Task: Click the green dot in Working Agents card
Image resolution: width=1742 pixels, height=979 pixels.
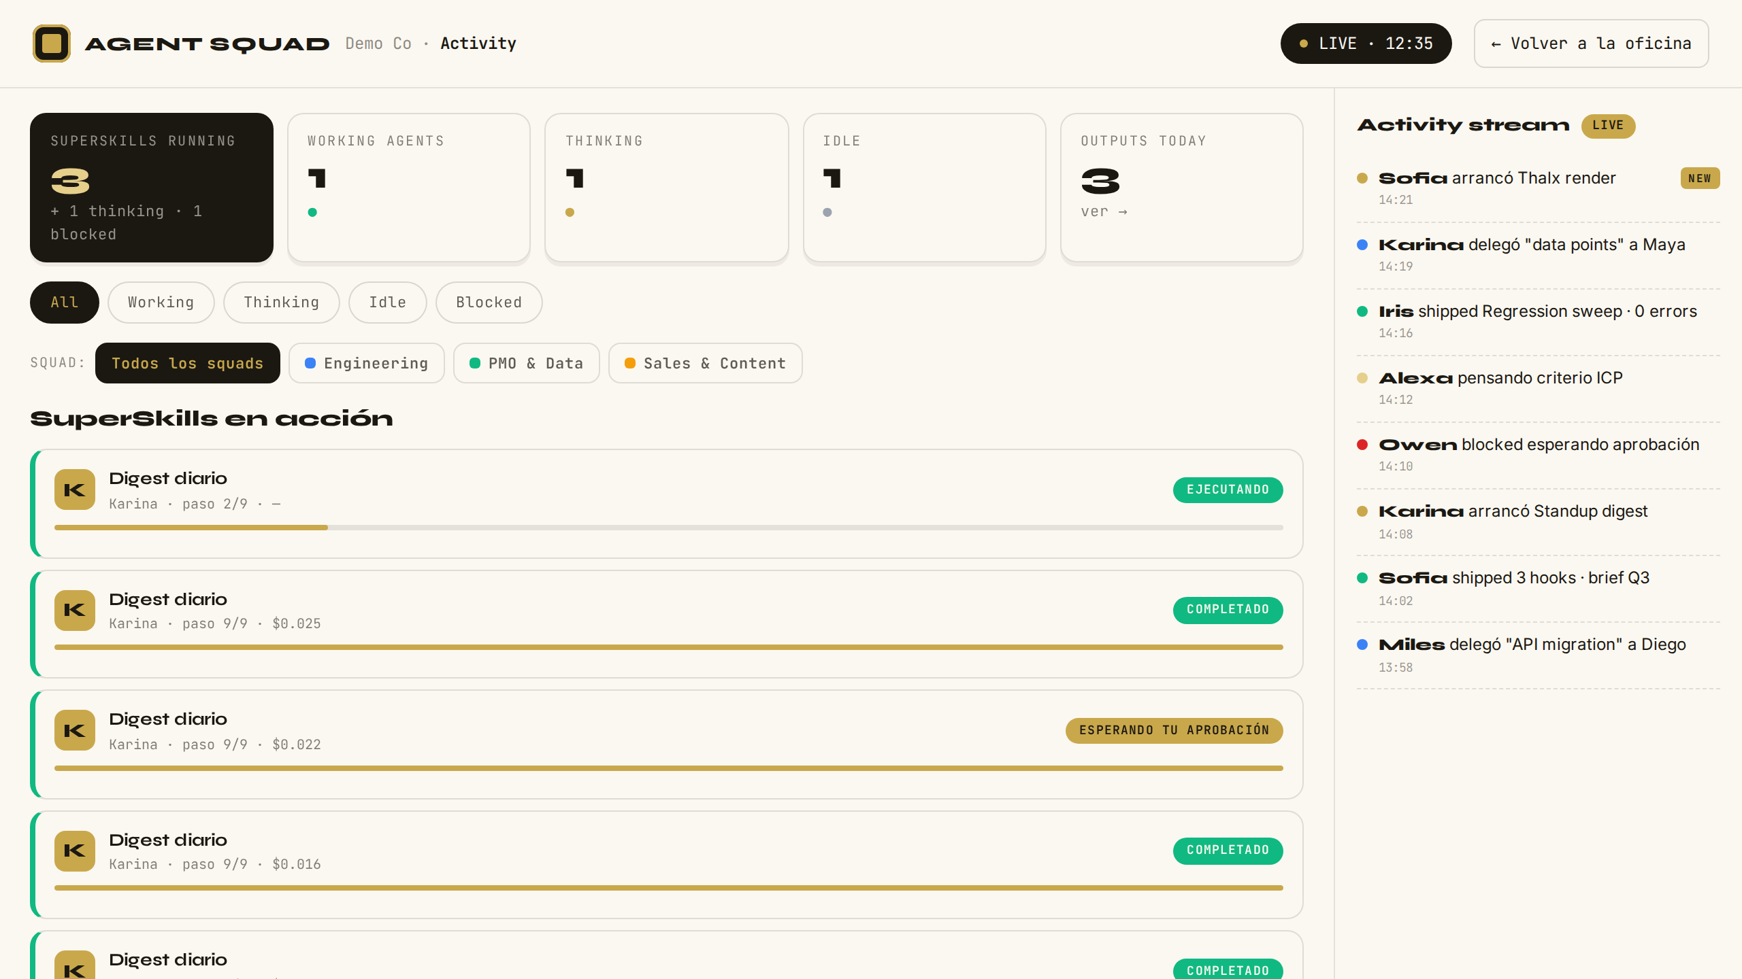Action: 312,212
